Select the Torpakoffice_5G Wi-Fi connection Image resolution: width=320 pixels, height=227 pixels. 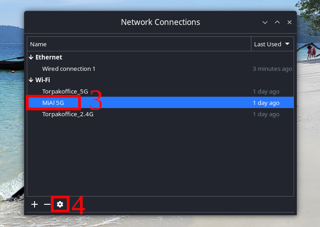click(x=65, y=91)
